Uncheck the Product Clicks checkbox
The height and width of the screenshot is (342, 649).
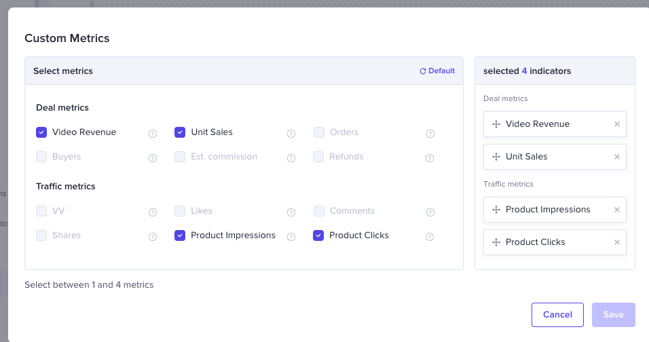[x=318, y=235]
